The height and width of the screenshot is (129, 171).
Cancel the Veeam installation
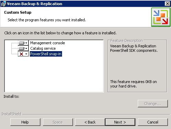click(x=153, y=122)
